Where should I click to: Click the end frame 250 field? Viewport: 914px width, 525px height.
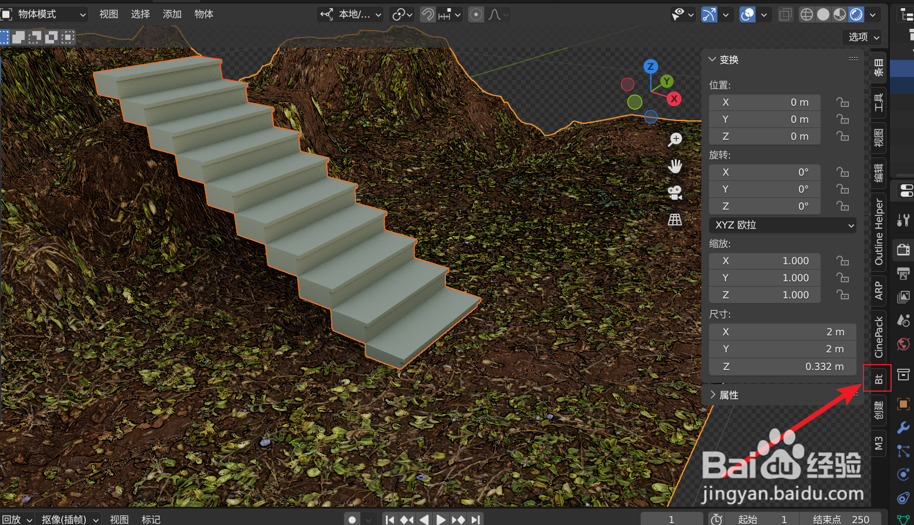842,519
